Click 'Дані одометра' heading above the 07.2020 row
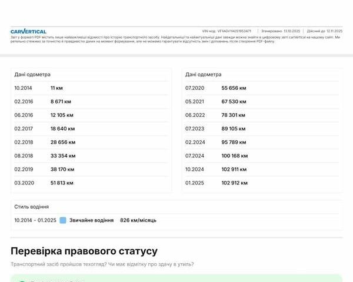This screenshot has width=353, height=282. (x=204, y=75)
